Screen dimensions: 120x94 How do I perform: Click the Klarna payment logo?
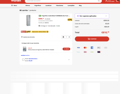85,52
